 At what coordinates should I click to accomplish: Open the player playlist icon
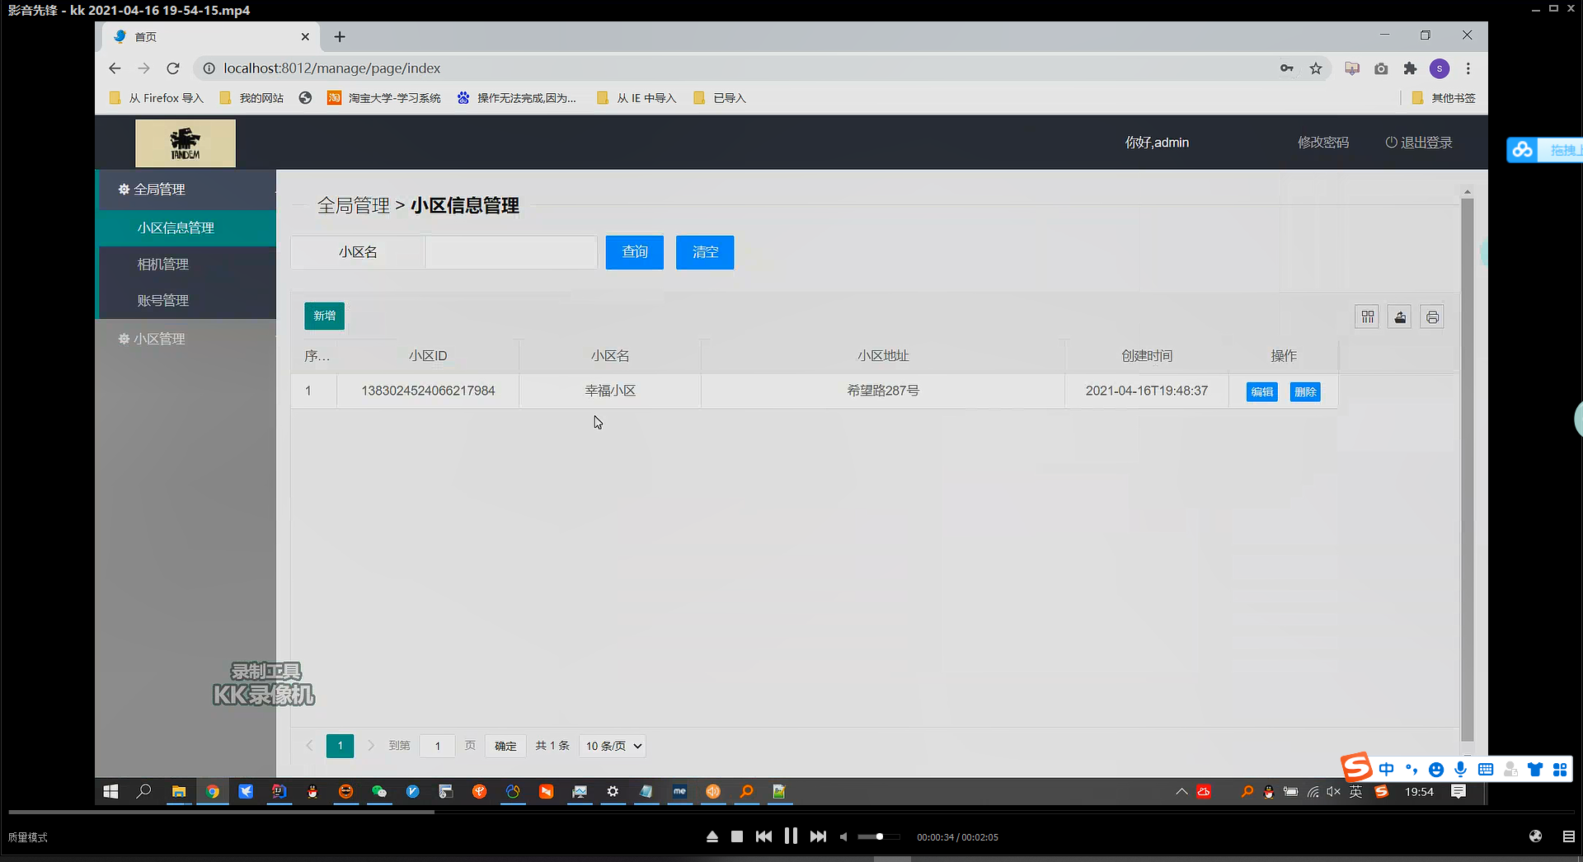[x=1568, y=836]
